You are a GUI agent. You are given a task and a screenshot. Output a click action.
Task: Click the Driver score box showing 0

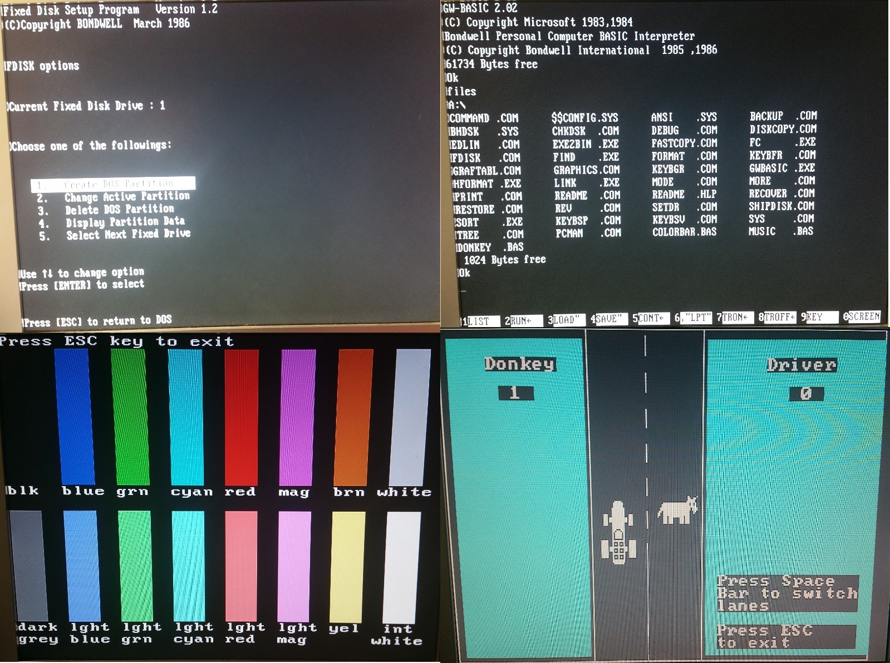[807, 393]
